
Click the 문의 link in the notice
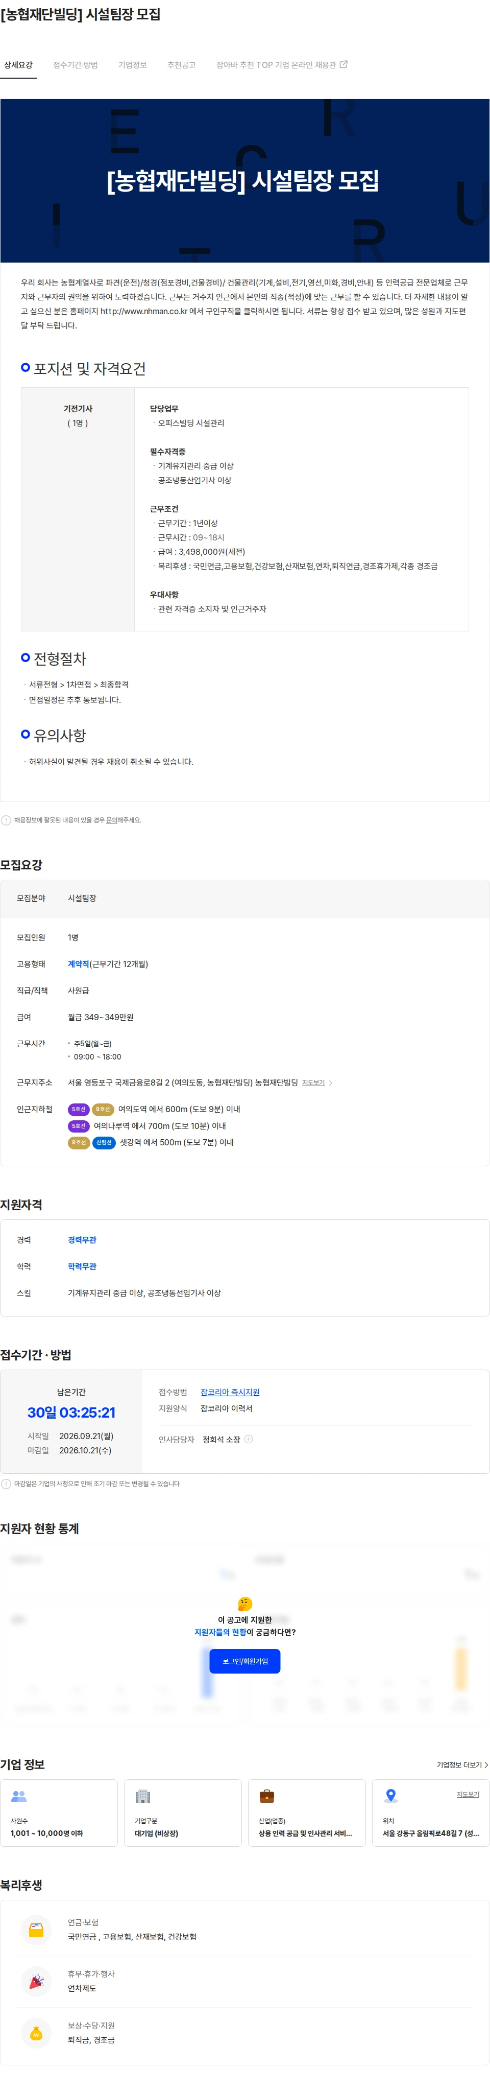(112, 820)
